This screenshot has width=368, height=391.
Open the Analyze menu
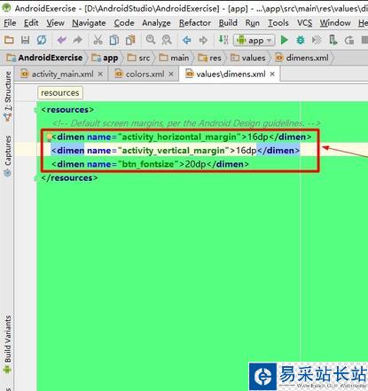[156, 23]
